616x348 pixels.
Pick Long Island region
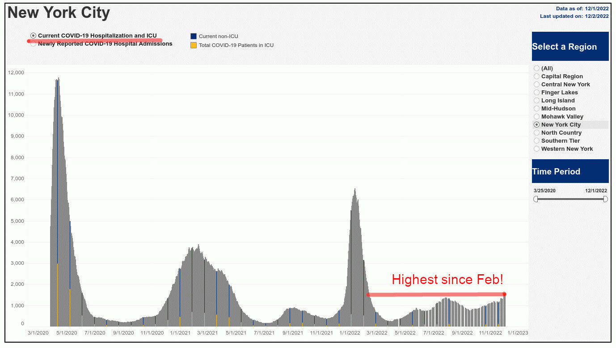pyautogui.click(x=536, y=101)
